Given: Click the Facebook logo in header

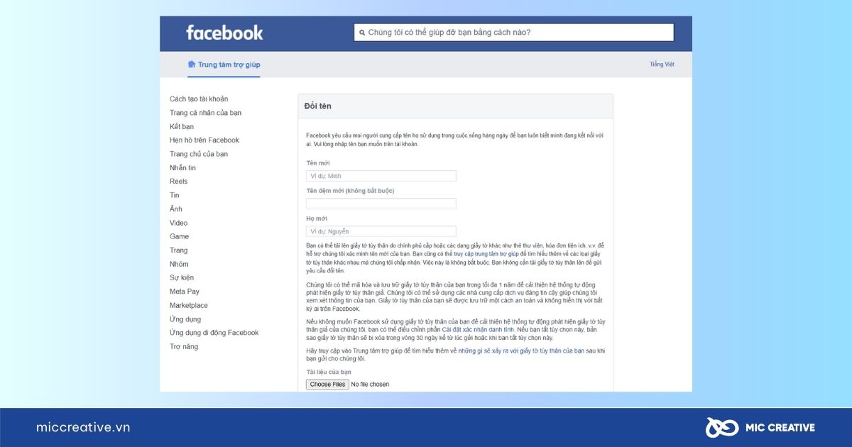Looking at the screenshot, I should tap(224, 33).
